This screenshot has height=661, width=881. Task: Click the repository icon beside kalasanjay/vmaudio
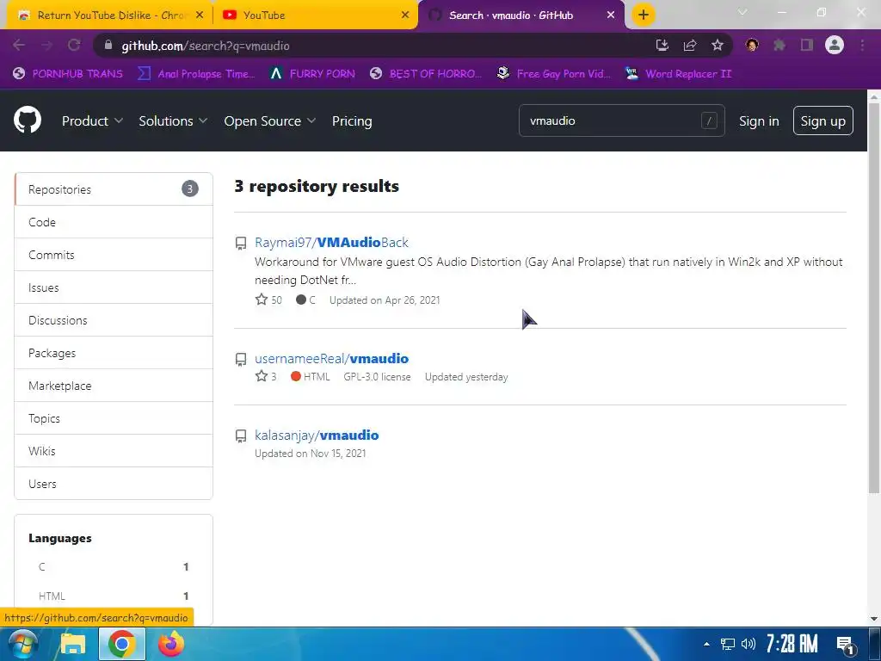click(241, 436)
